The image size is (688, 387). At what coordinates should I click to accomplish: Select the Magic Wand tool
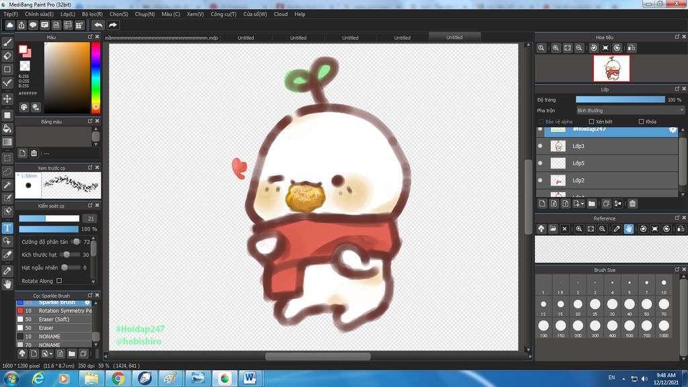click(7, 185)
